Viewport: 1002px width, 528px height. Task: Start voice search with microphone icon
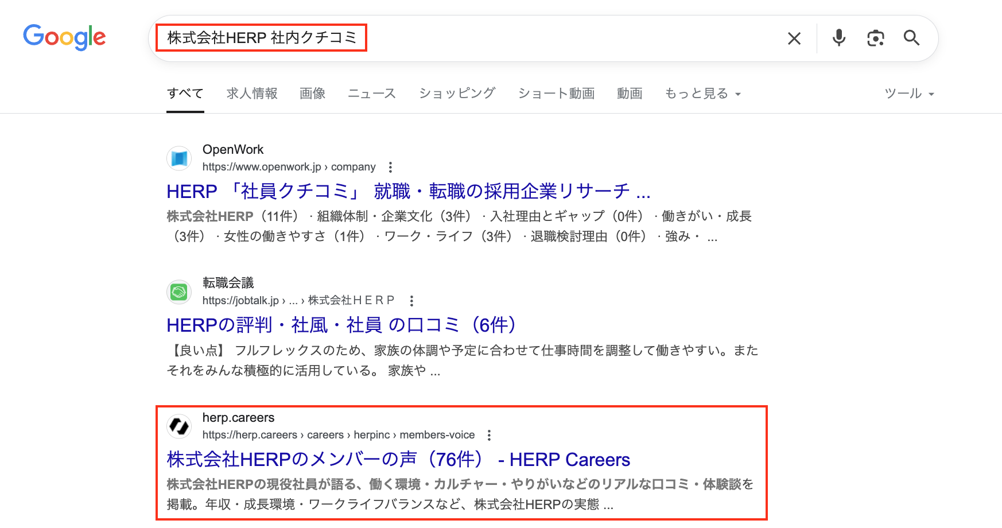pyautogui.click(x=839, y=38)
